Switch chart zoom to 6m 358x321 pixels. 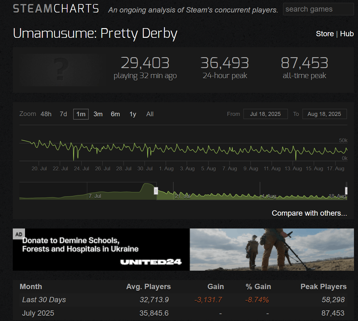(x=115, y=114)
